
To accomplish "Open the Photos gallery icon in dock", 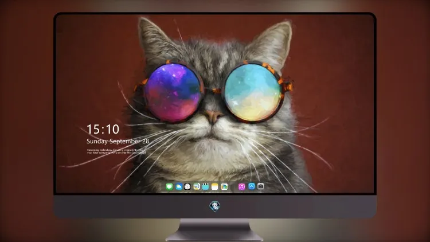I will tap(224, 186).
